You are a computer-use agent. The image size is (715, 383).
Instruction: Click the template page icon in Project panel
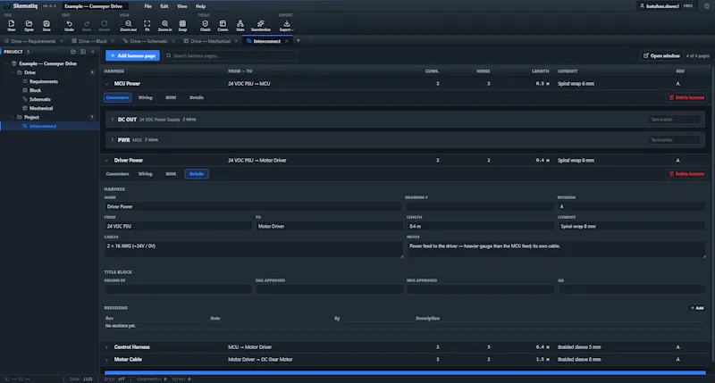tap(83, 52)
